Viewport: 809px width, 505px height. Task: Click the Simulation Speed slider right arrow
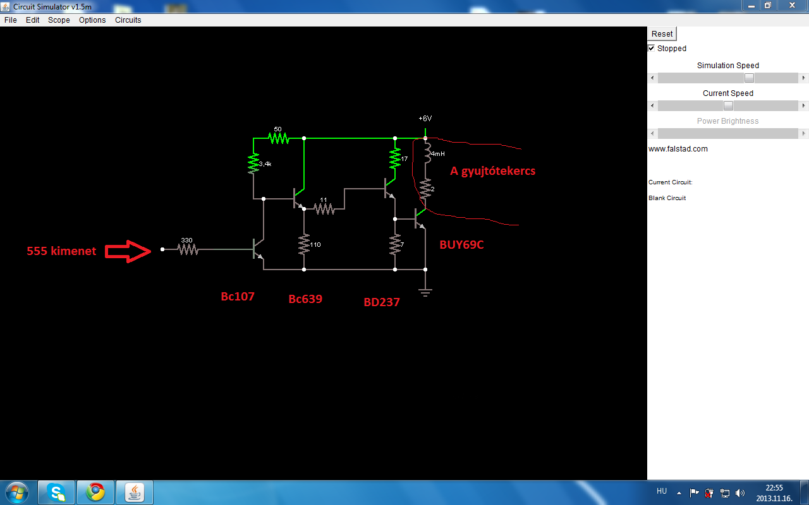pyautogui.click(x=803, y=78)
